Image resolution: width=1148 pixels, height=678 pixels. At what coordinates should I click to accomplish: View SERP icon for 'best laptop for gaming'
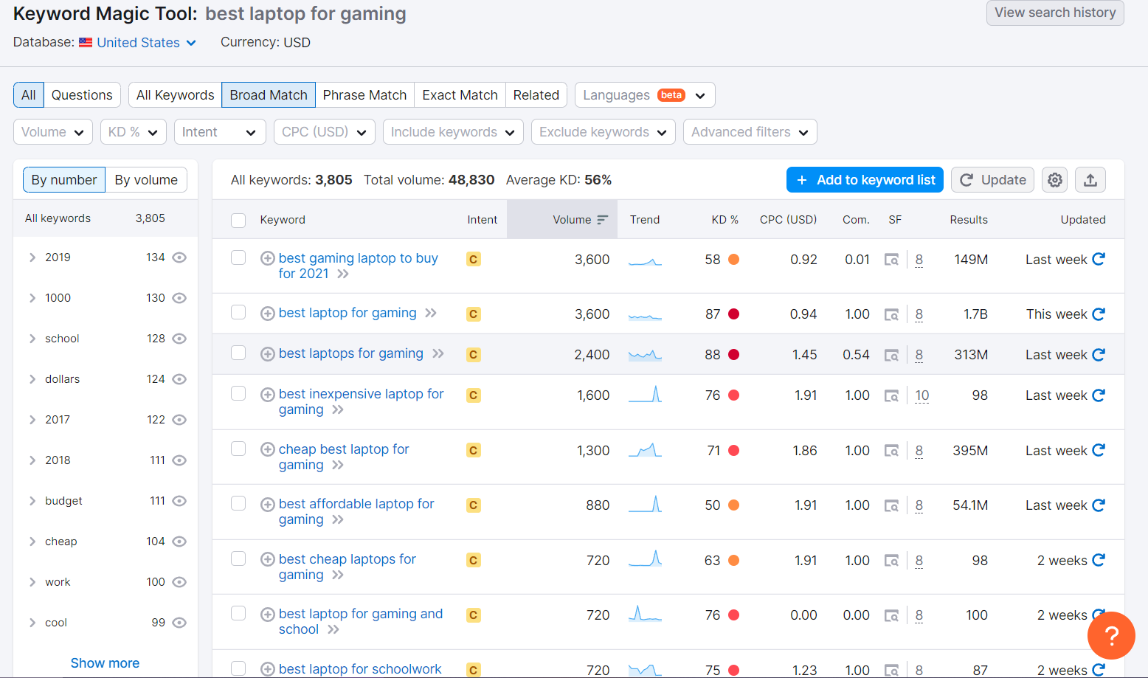[892, 315]
